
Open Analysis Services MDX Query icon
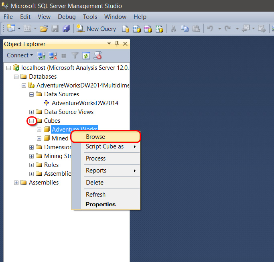click(x=137, y=28)
